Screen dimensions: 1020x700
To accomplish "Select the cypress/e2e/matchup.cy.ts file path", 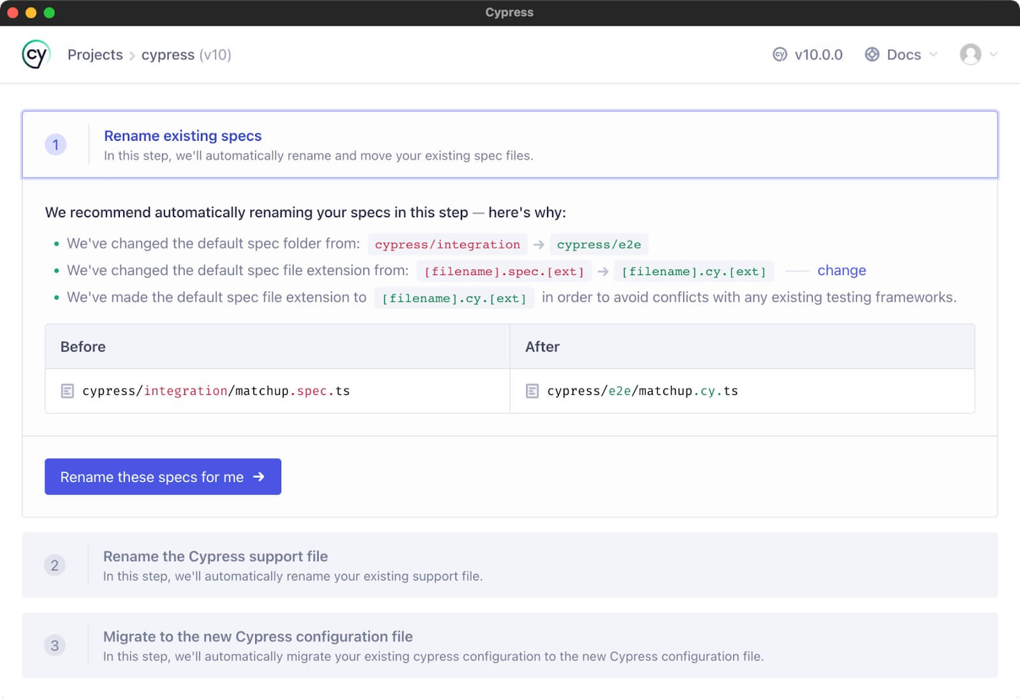I will pos(642,391).
